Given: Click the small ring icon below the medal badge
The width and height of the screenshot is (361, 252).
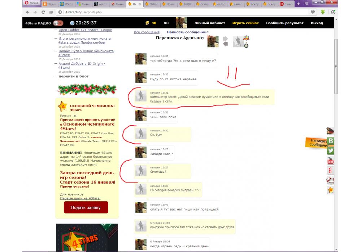Looking at the screenshot, I should (246, 46).
